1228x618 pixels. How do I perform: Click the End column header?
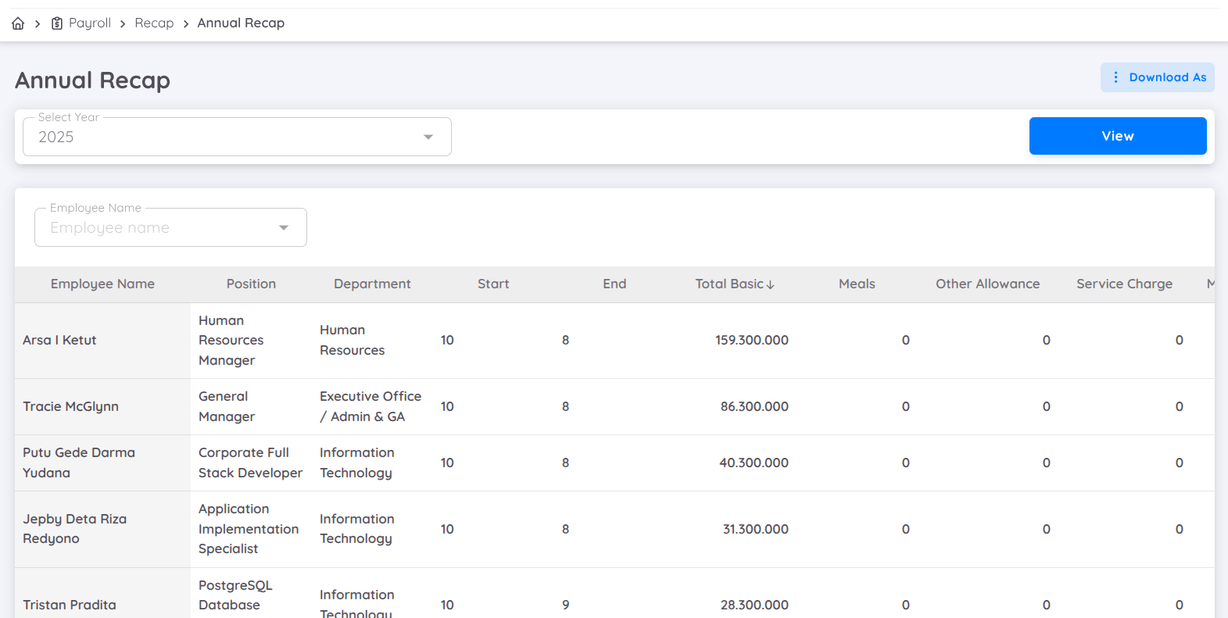pyautogui.click(x=614, y=284)
